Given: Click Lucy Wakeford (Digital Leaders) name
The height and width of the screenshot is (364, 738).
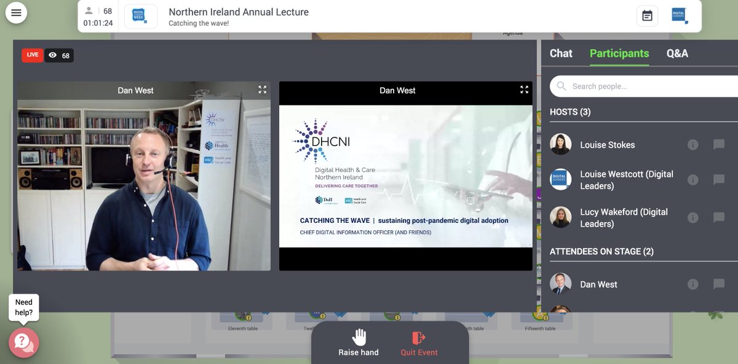Looking at the screenshot, I should coord(624,218).
